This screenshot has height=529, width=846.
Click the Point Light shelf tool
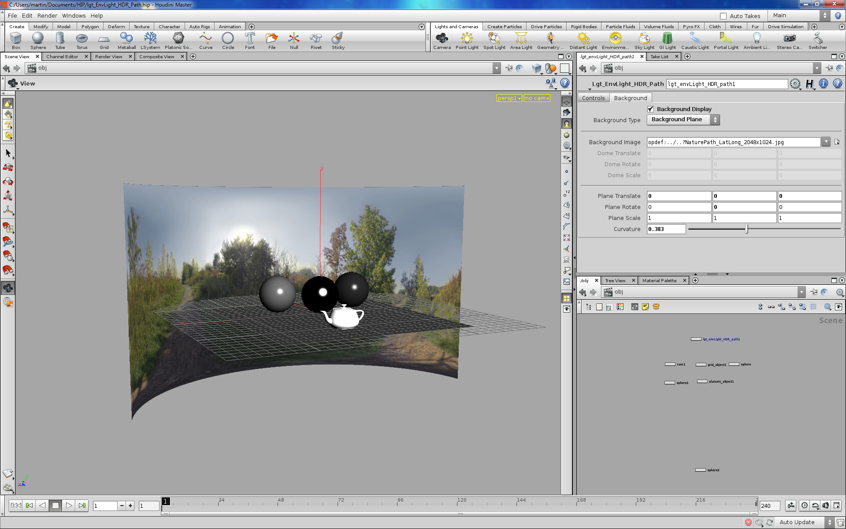(x=467, y=40)
